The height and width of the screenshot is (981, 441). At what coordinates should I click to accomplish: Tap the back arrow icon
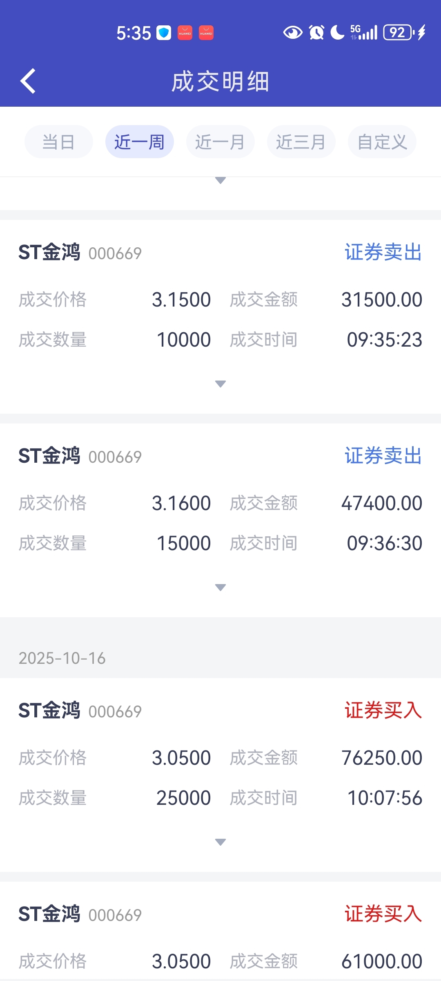click(28, 81)
